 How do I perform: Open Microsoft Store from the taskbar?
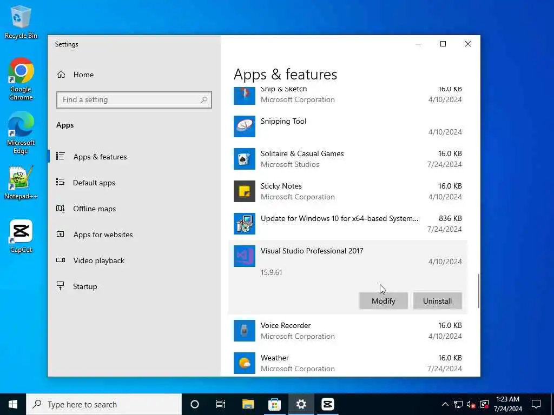[274, 404]
